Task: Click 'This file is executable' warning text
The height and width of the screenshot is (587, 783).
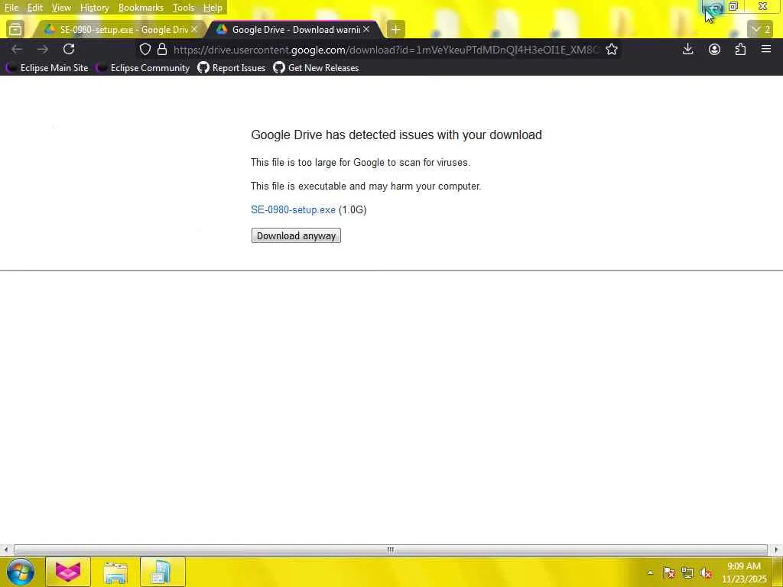Action: pyautogui.click(x=366, y=186)
